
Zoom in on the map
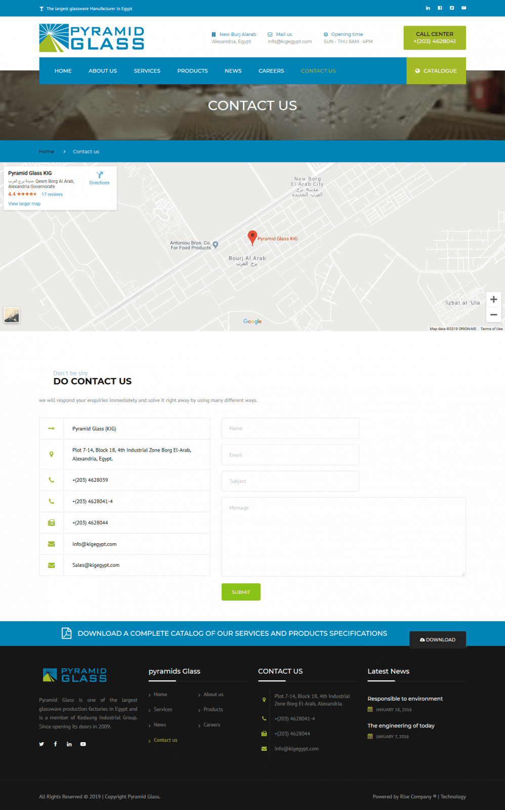pyautogui.click(x=493, y=299)
